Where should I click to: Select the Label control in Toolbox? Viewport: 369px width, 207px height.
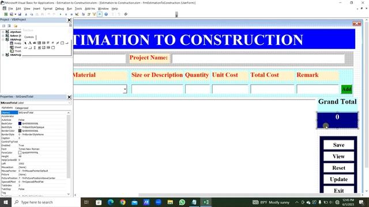click(x=30, y=43)
